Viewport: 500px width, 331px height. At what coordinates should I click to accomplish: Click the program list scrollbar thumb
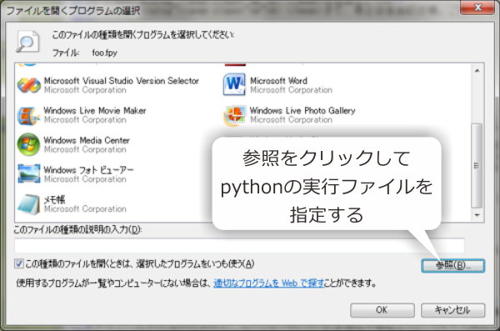pyautogui.click(x=477, y=165)
